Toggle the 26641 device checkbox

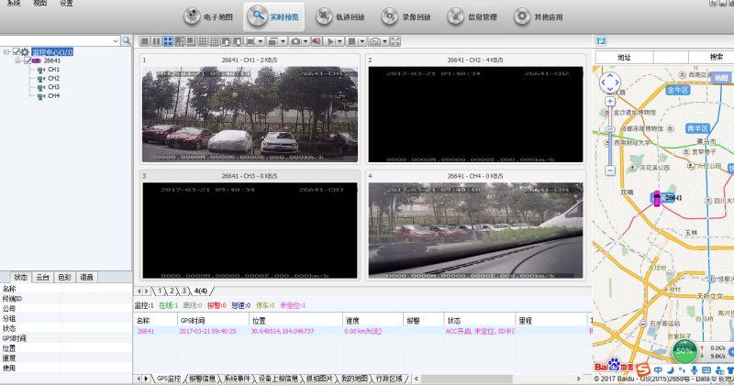click(28, 60)
